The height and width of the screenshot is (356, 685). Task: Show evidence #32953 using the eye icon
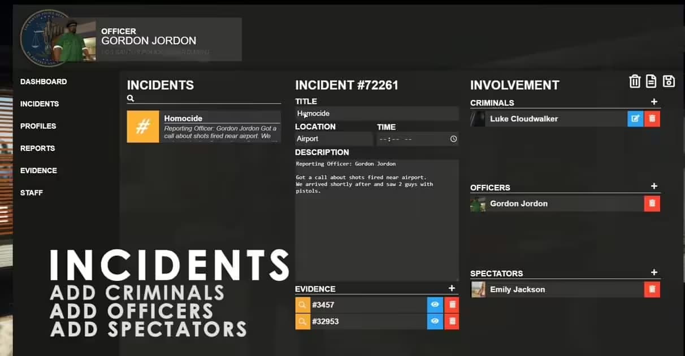click(x=434, y=321)
